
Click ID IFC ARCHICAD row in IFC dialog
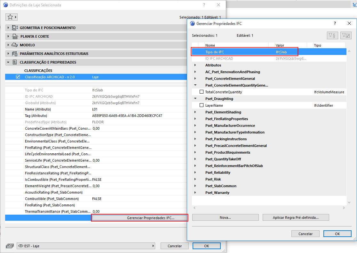[269, 58]
